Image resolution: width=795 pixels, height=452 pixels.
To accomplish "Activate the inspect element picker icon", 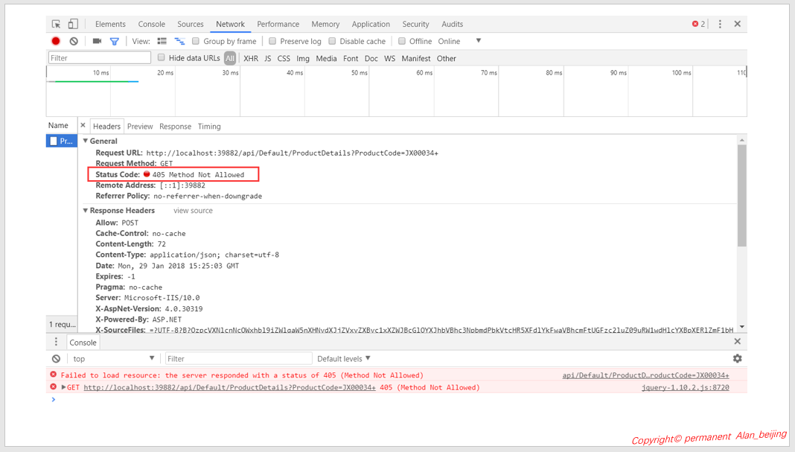I will click(x=57, y=24).
